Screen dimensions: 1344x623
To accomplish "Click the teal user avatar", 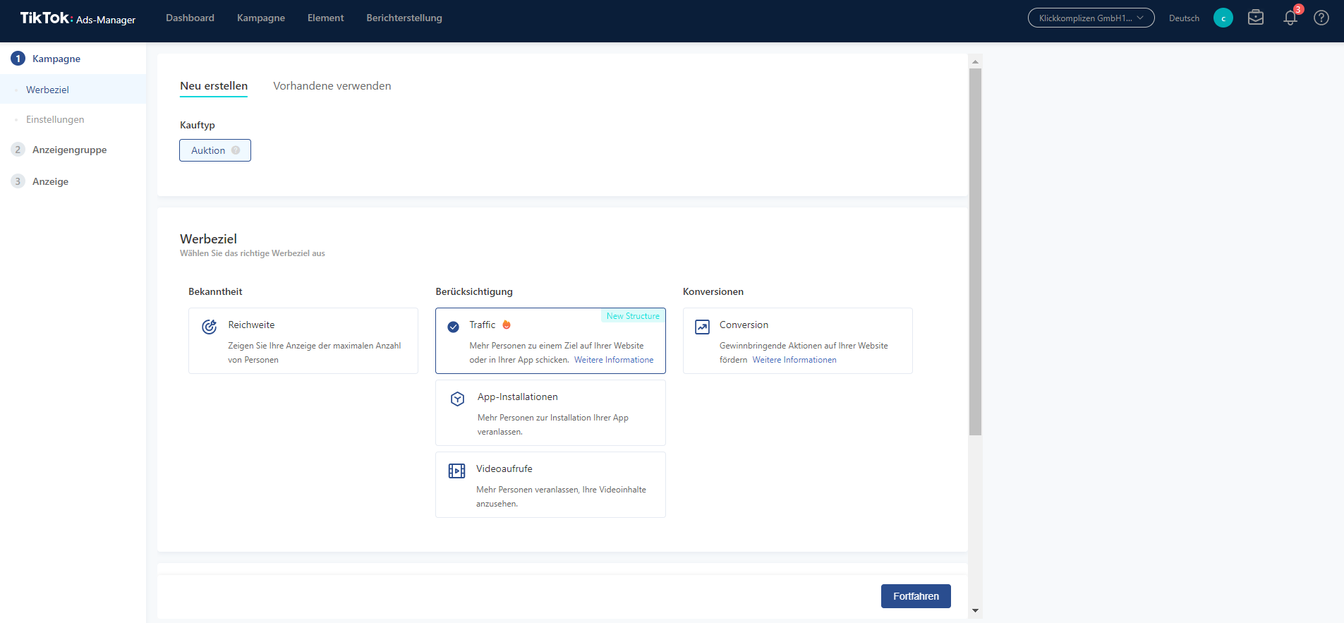I will [1223, 18].
